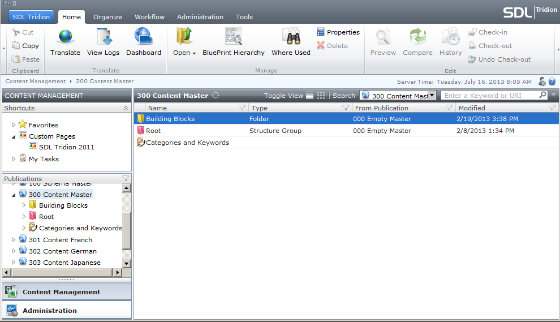Open the Content Management section button

point(67,291)
